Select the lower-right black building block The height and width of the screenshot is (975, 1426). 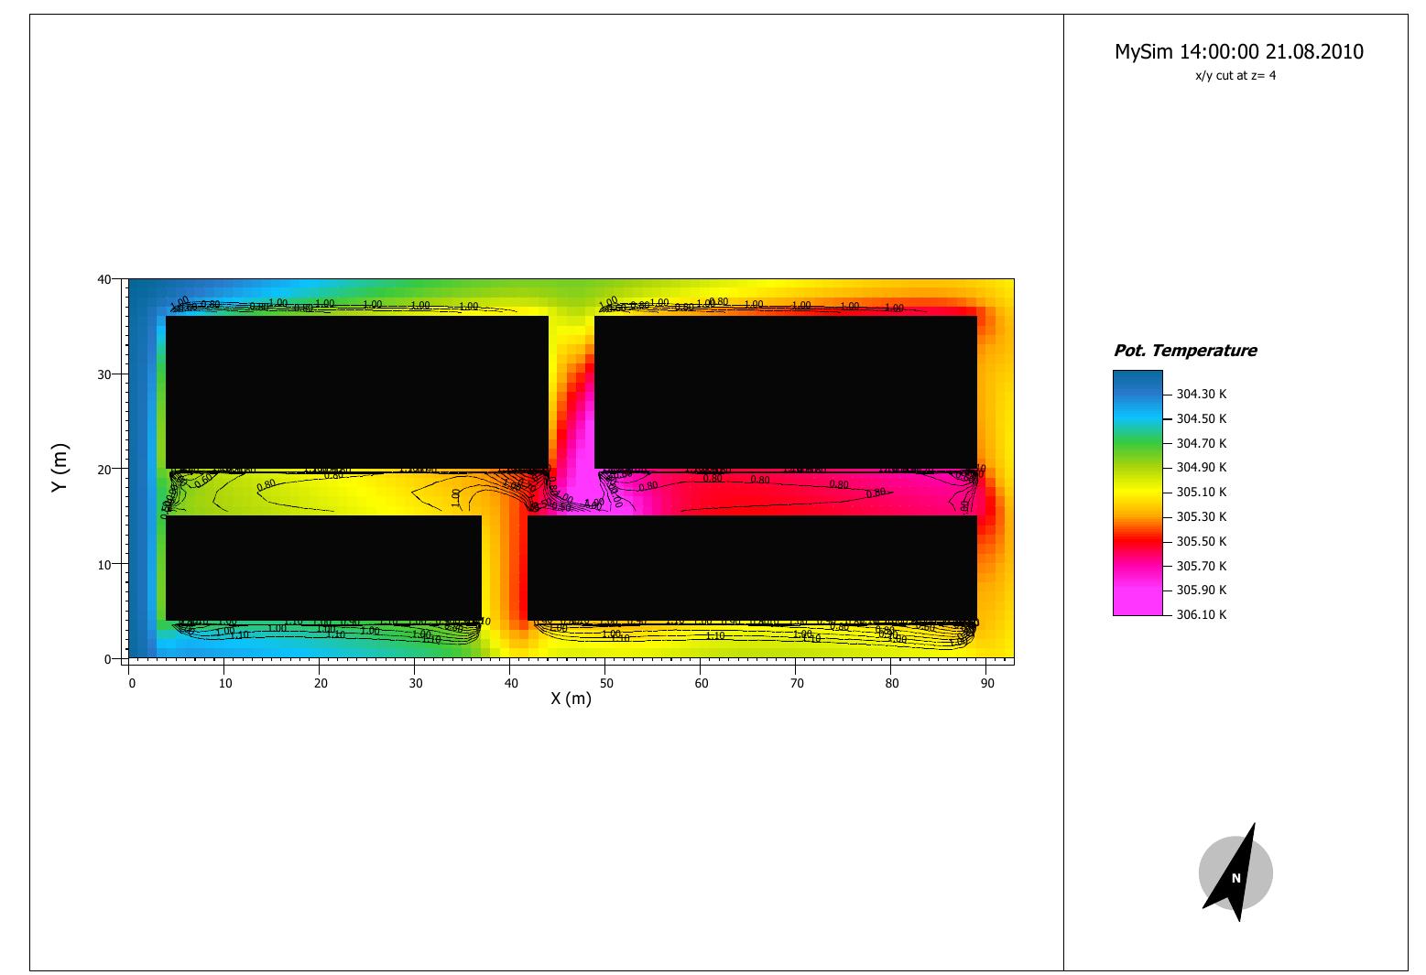(751, 568)
